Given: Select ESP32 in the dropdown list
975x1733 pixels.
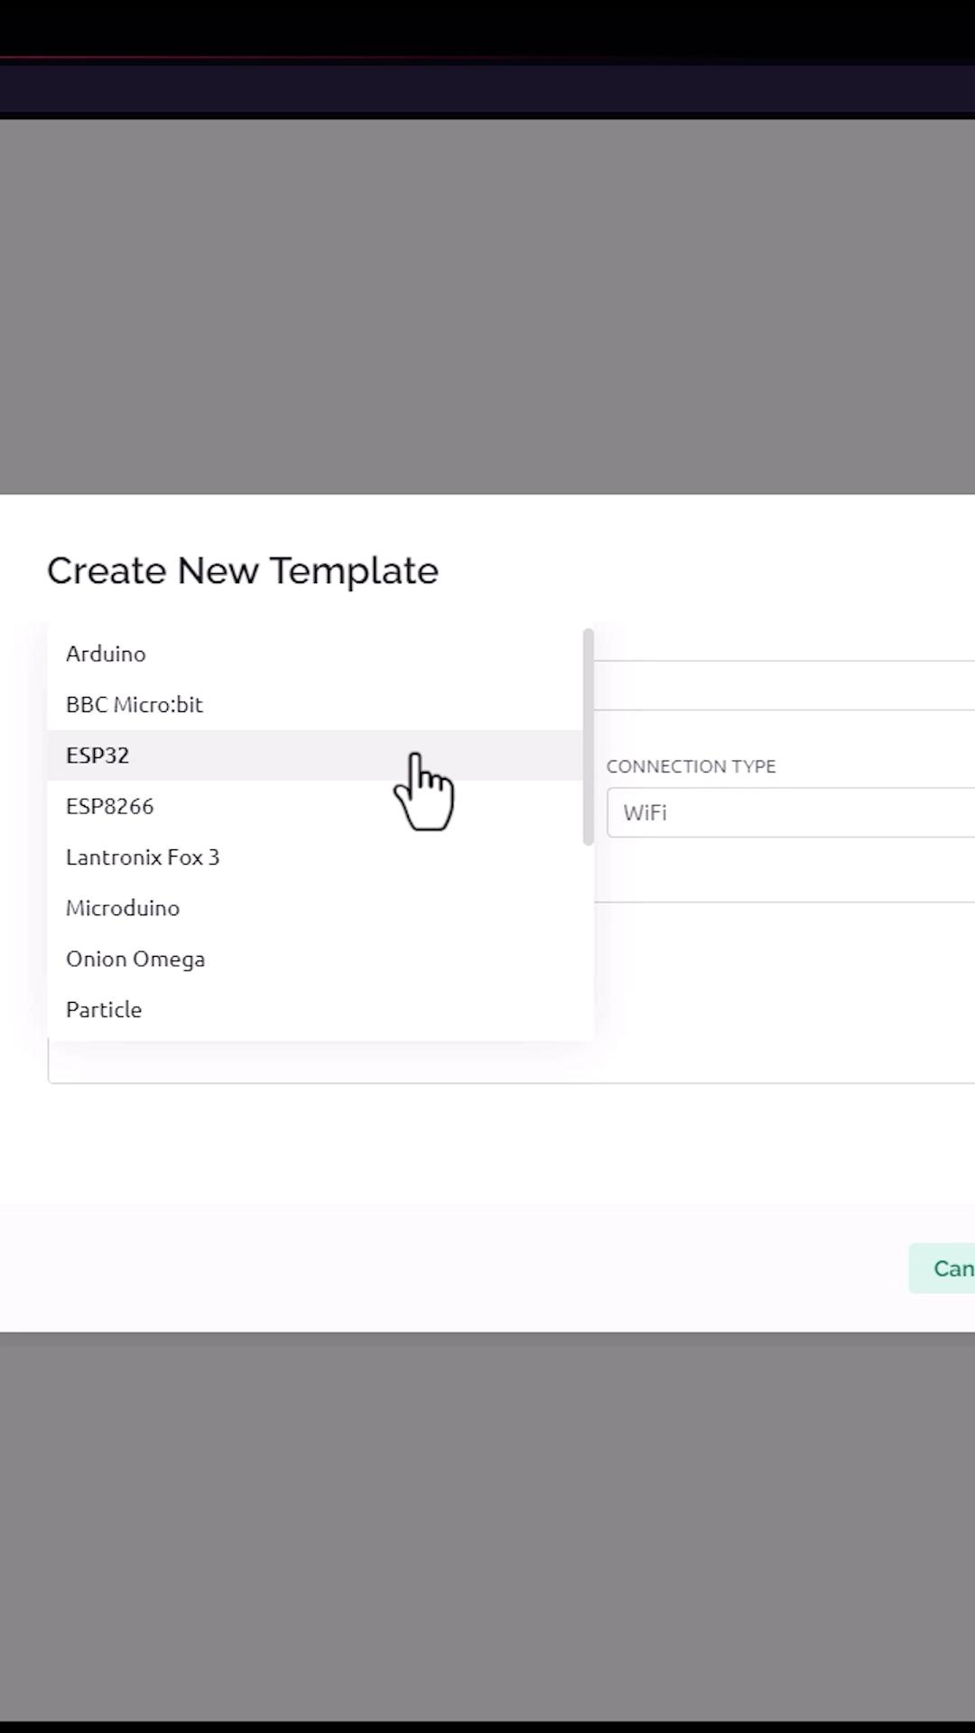Looking at the screenshot, I should [97, 755].
